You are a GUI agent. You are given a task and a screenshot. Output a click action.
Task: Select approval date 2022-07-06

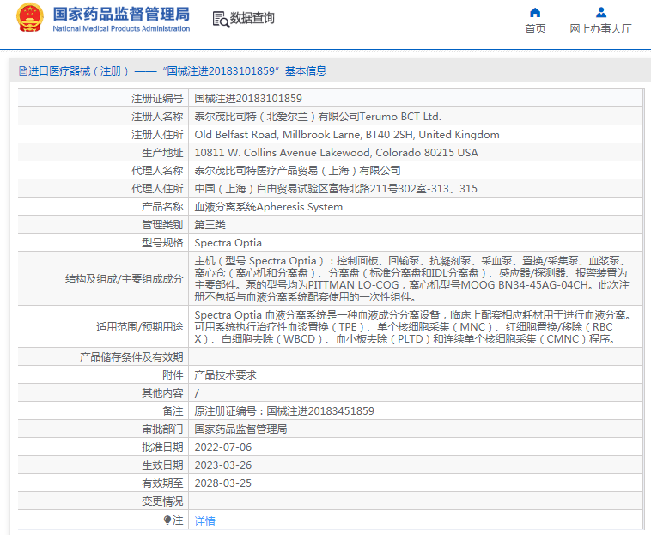pos(223,447)
